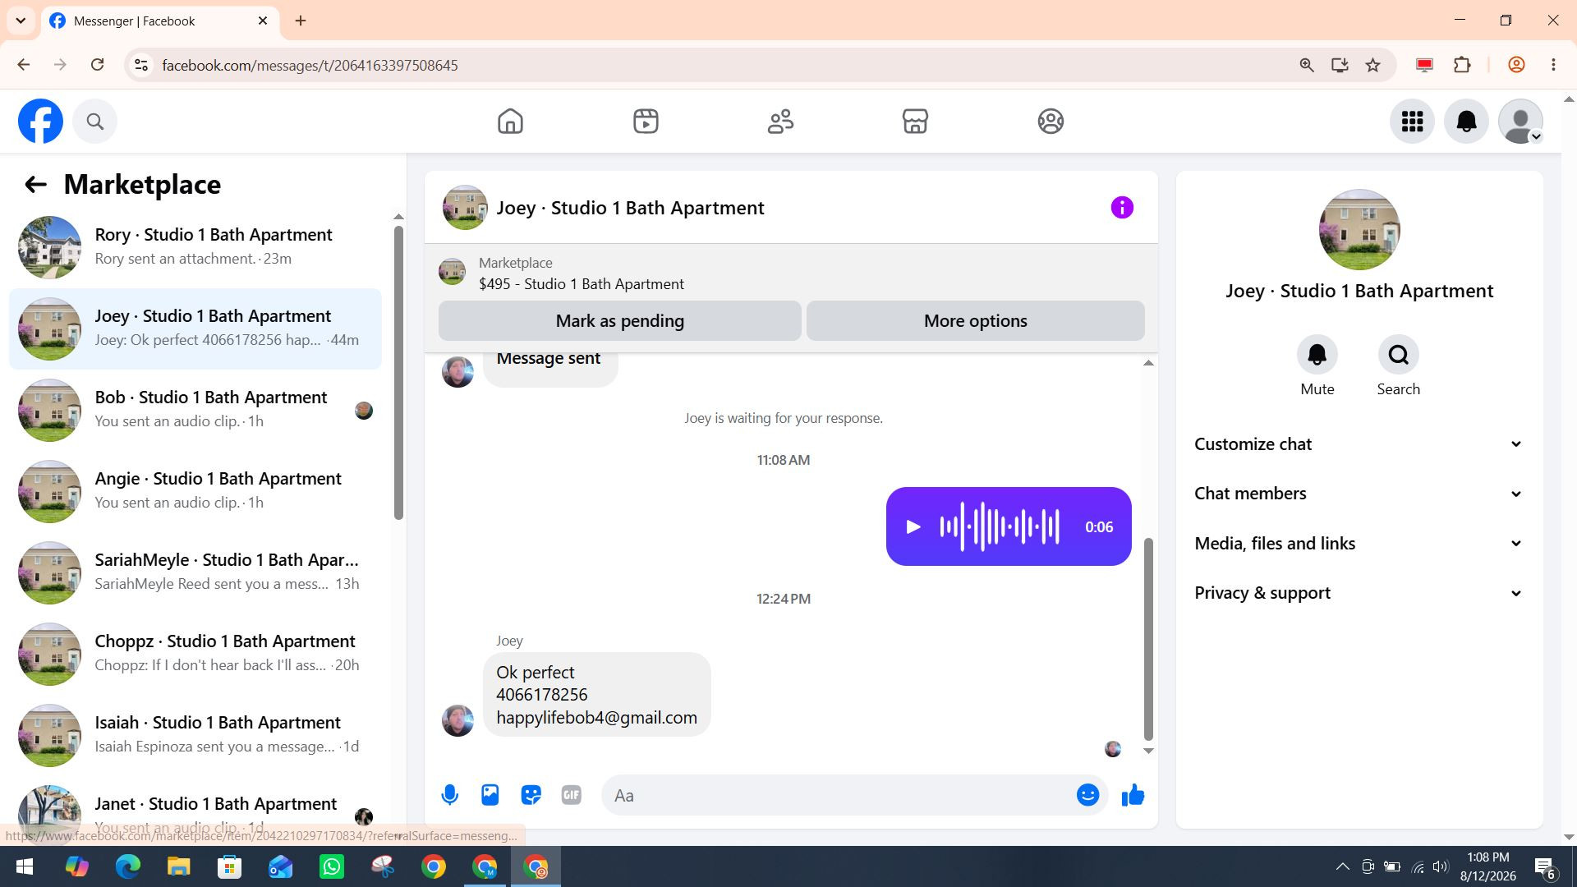Bookmark this page with the star icon
Image resolution: width=1577 pixels, height=887 pixels.
tap(1372, 65)
